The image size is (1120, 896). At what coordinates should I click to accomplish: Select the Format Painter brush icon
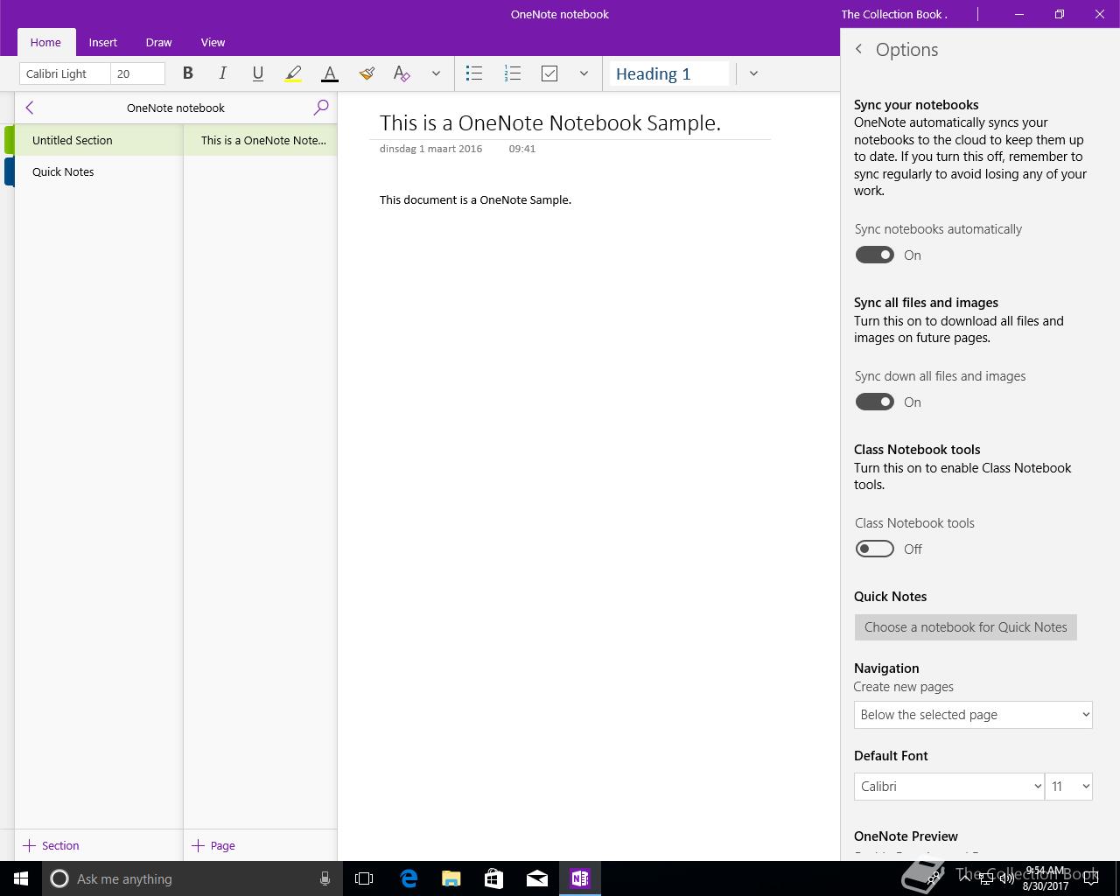click(367, 73)
